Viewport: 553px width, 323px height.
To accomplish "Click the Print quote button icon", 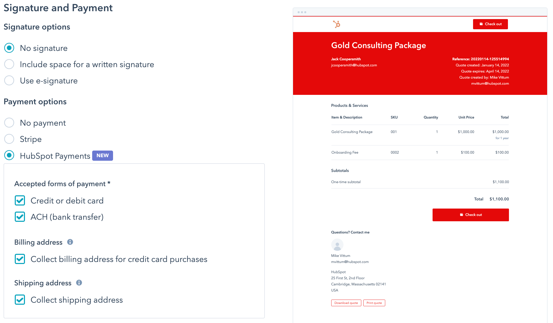I will (373, 302).
